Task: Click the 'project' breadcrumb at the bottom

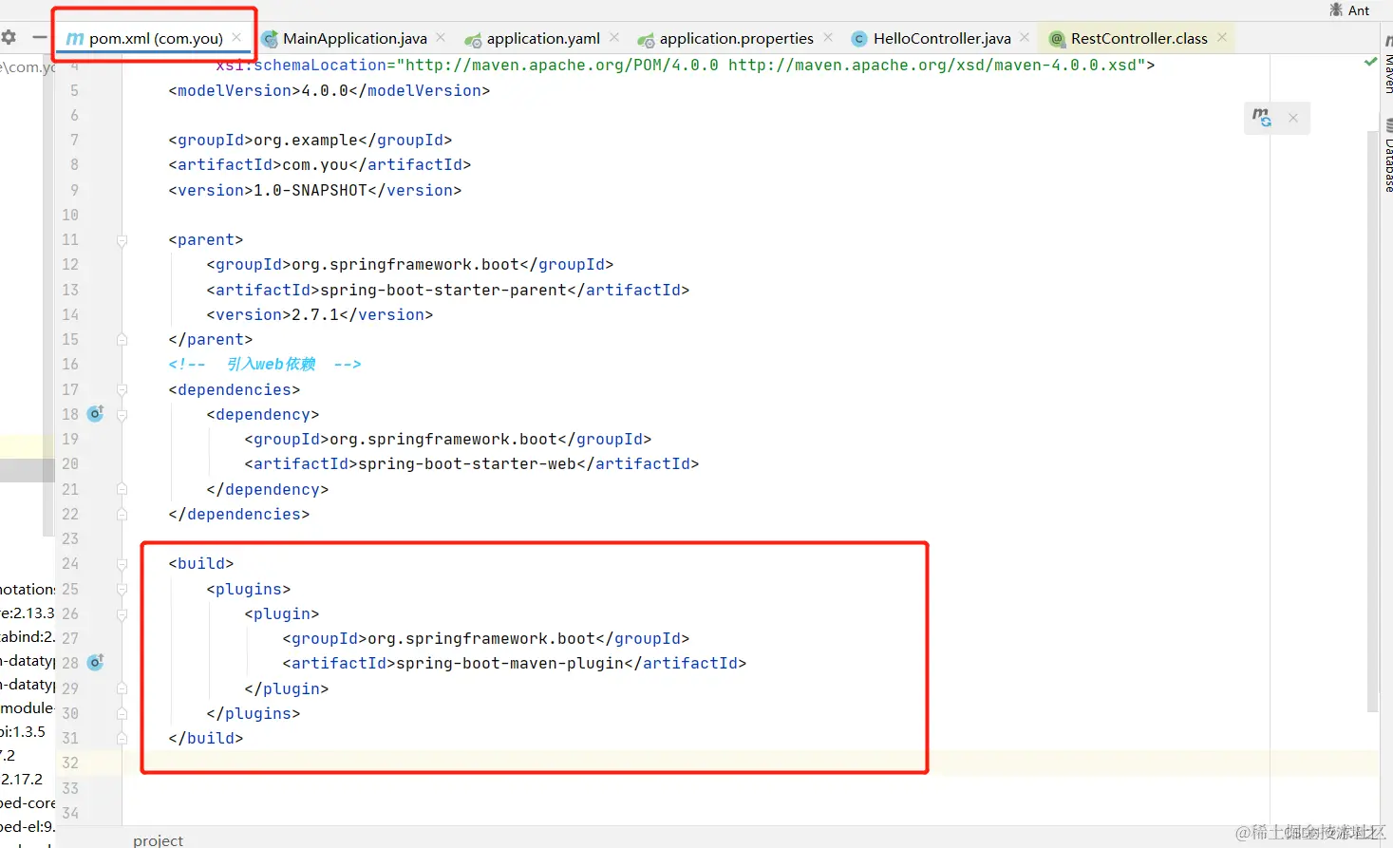Action: point(158,840)
